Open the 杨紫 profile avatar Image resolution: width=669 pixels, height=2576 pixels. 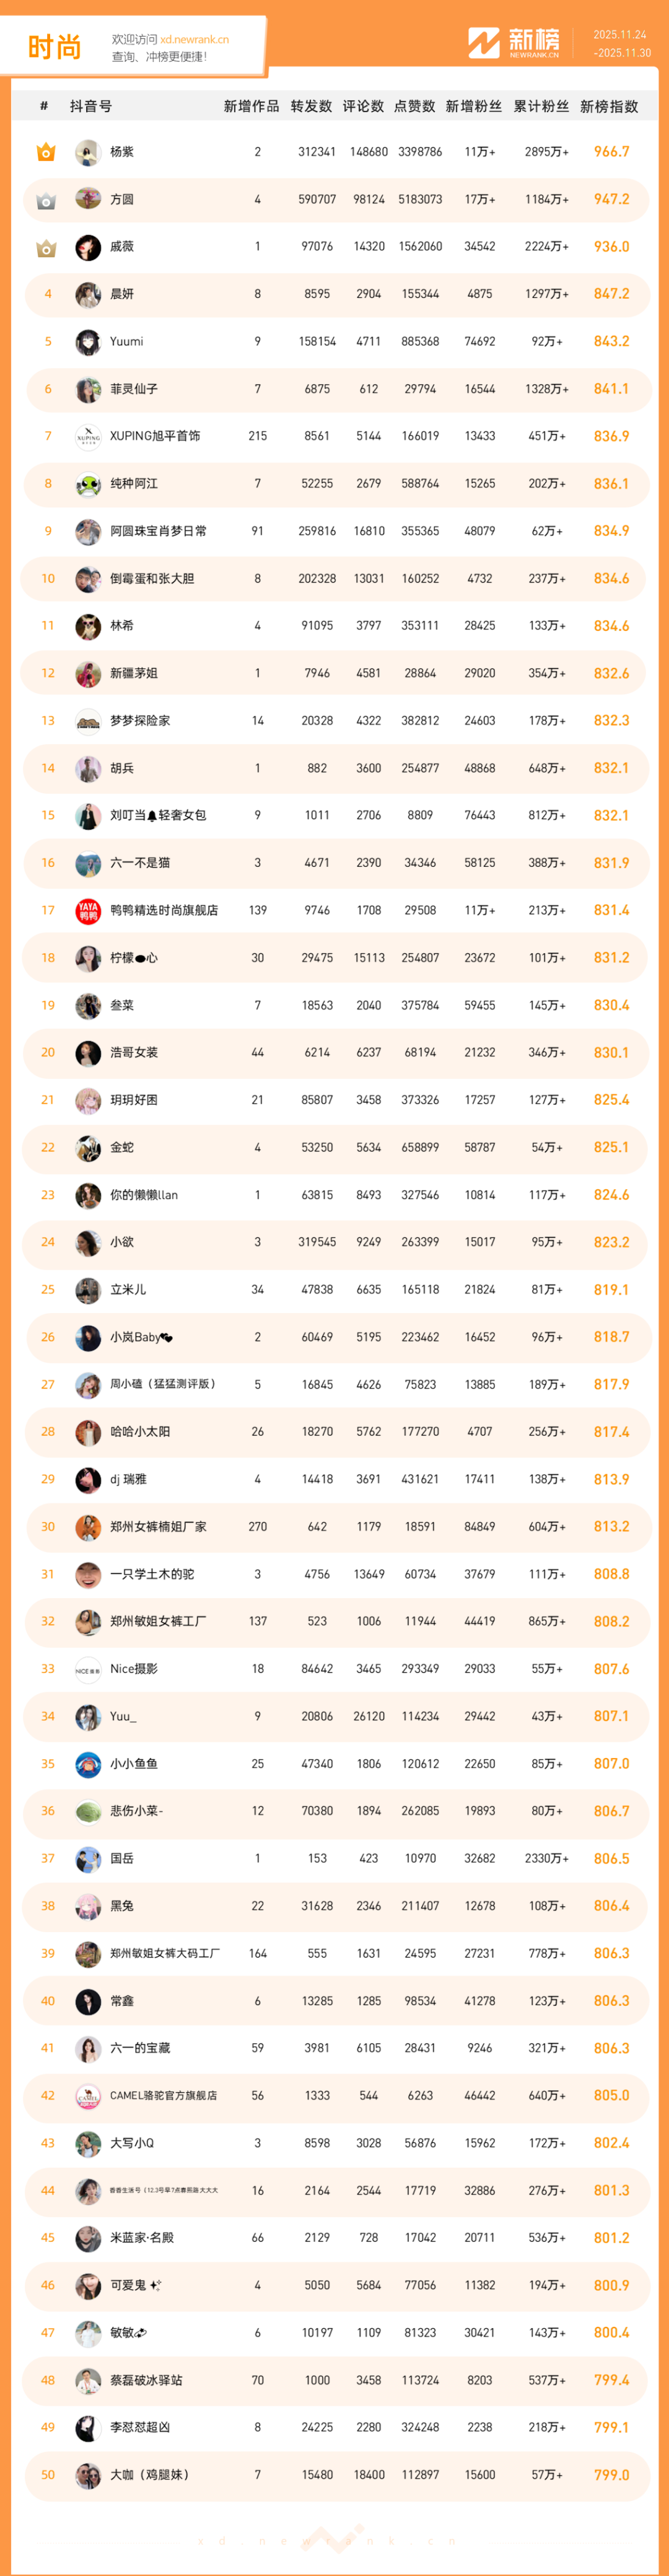tap(88, 152)
